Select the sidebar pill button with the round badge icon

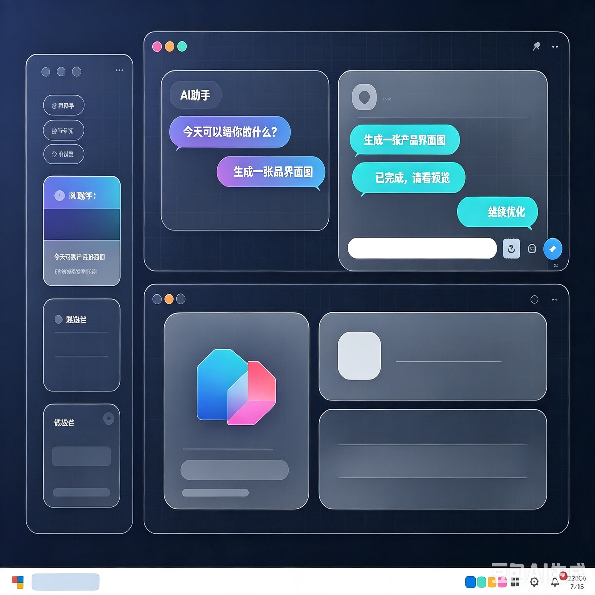[x=64, y=130]
